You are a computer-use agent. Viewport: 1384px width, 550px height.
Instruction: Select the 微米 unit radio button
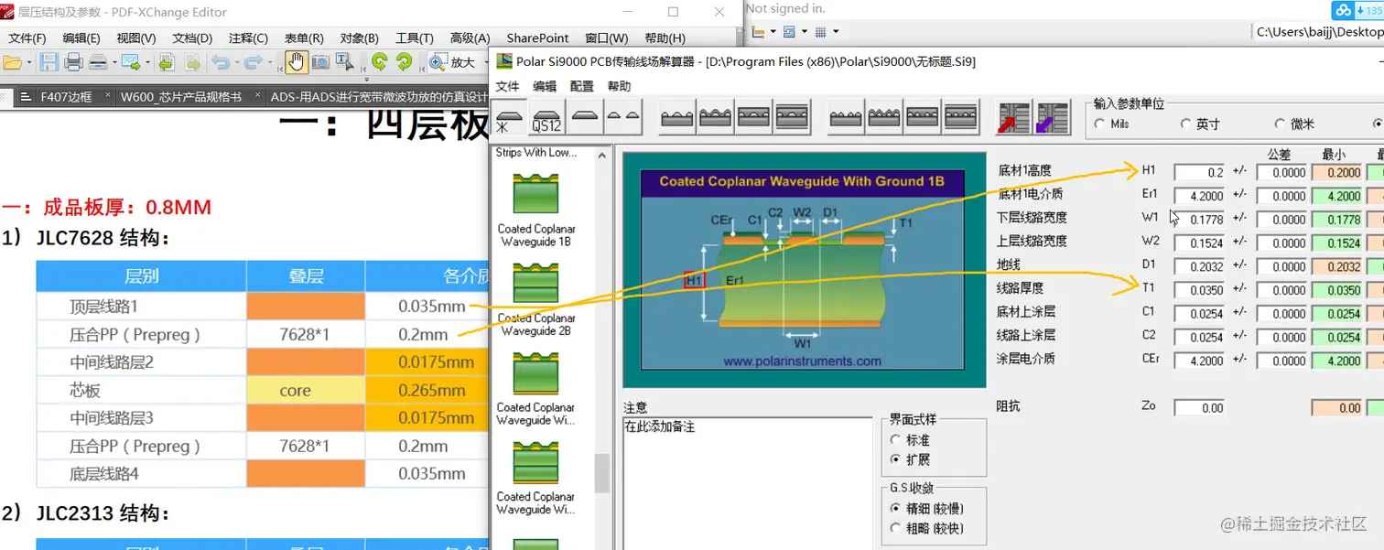click(1280, 124)
